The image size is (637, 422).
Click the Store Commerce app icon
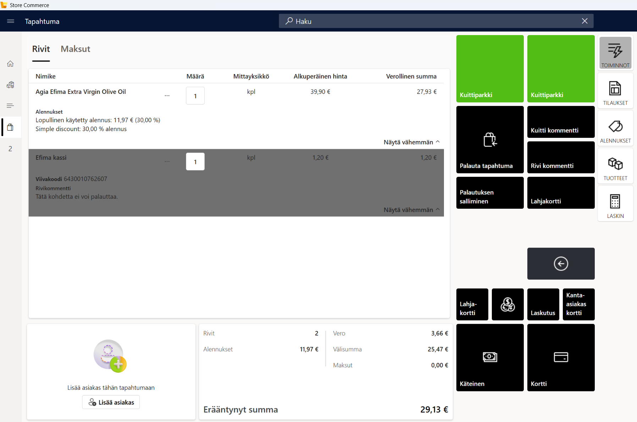pos(4,5)
